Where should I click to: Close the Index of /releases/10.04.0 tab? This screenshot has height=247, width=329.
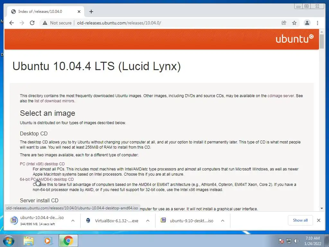point(79,12)
